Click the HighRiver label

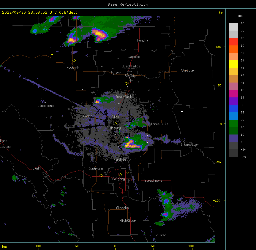(128, 221)
